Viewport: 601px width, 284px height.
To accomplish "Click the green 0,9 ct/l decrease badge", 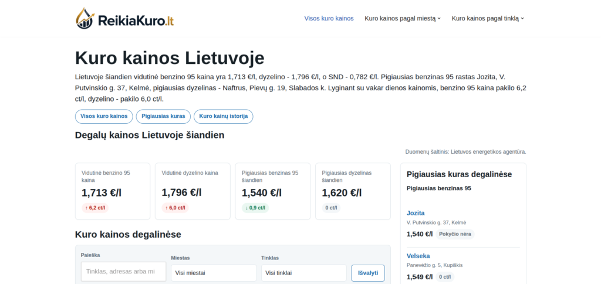I will pyautogui.click(x=255, y=208).
